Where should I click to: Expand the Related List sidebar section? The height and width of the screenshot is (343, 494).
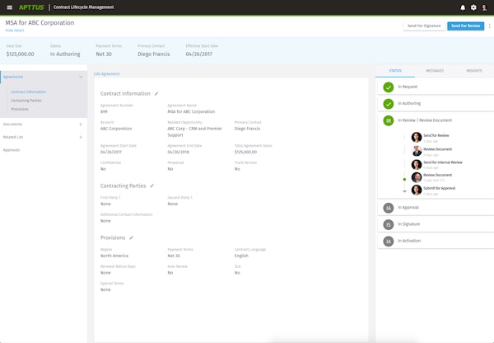81,137
